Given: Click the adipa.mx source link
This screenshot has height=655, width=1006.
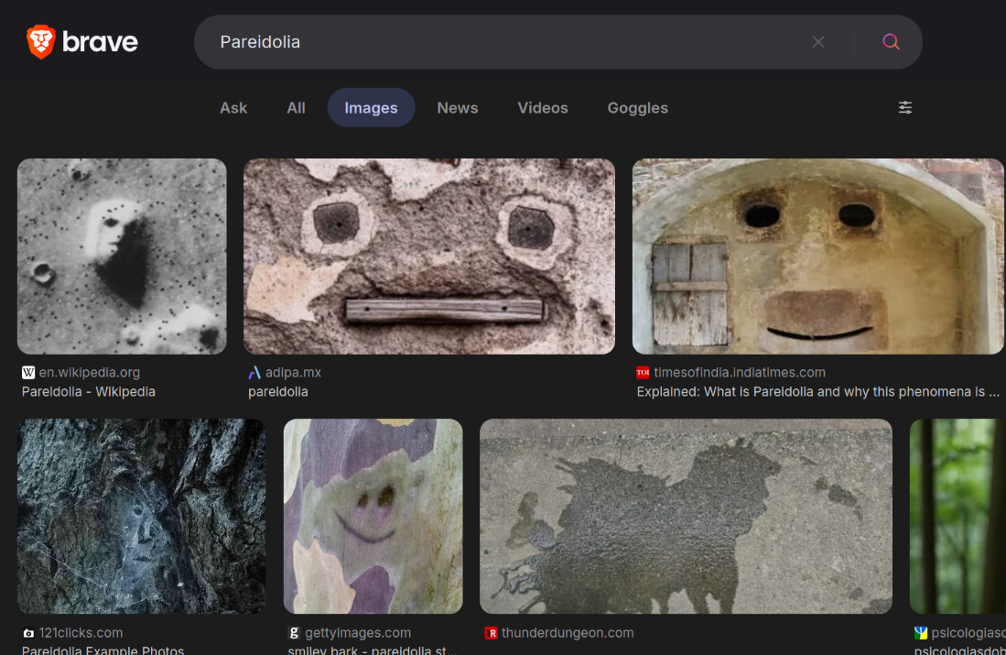Looking at the screenshot, I should point(293,373).
